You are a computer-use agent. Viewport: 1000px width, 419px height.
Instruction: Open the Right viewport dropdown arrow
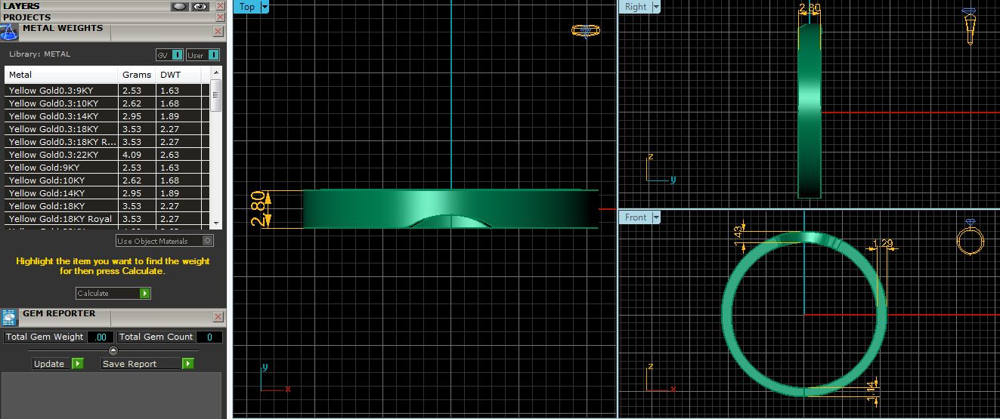click(655, 7)
